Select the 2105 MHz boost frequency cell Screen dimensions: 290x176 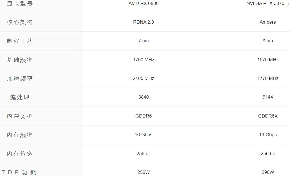pyautogui.click(x=143, y=79)
